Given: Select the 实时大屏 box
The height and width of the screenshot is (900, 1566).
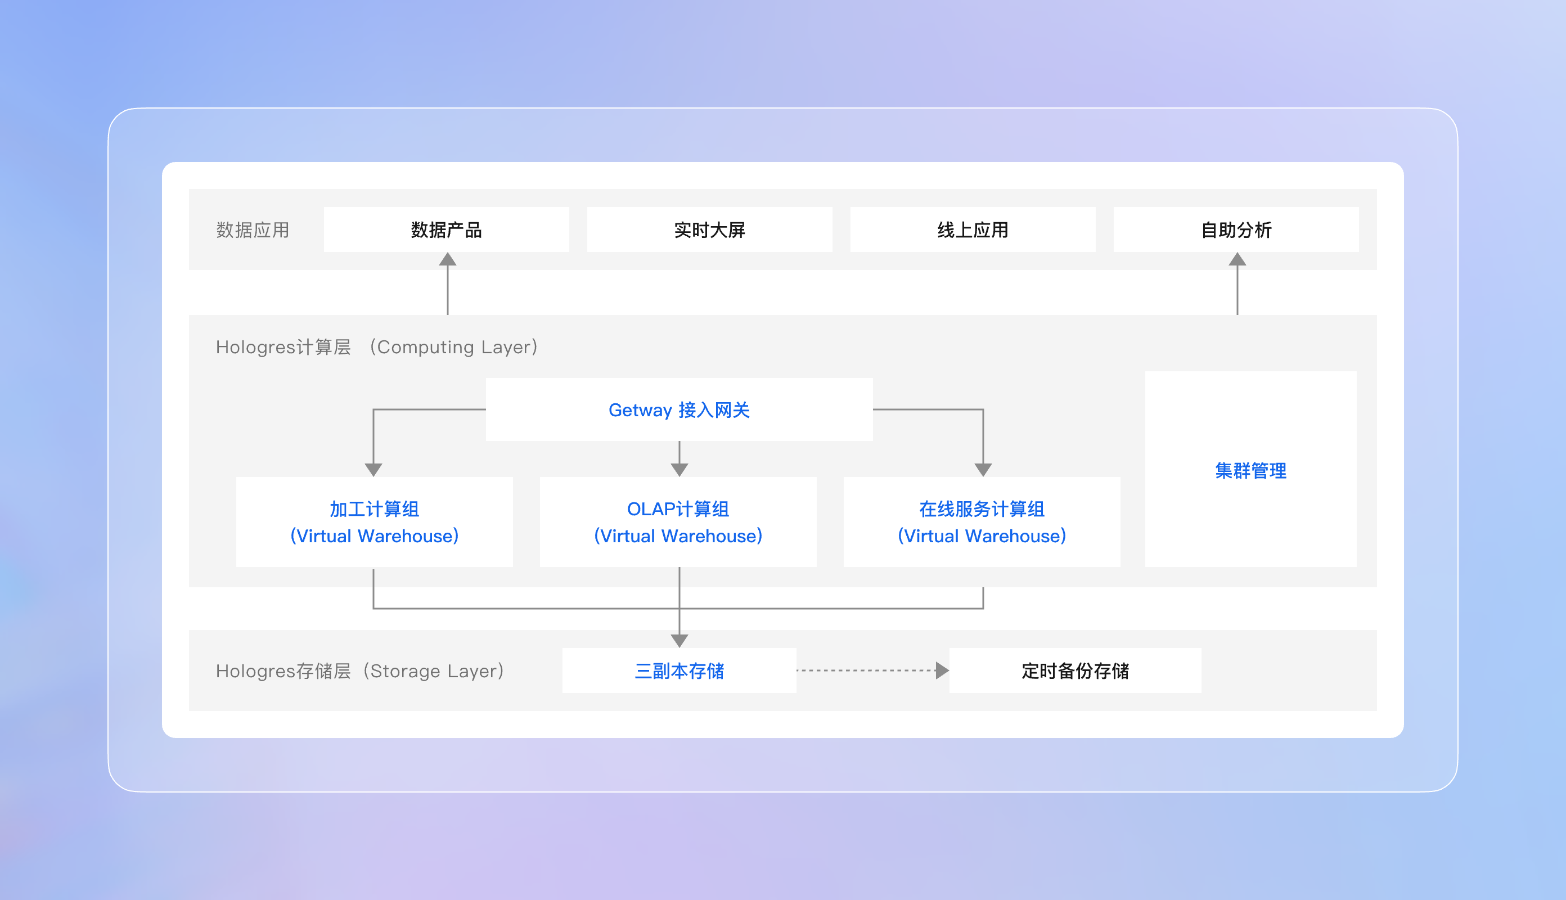Looking at the screenshot, I should click(709, 229).
